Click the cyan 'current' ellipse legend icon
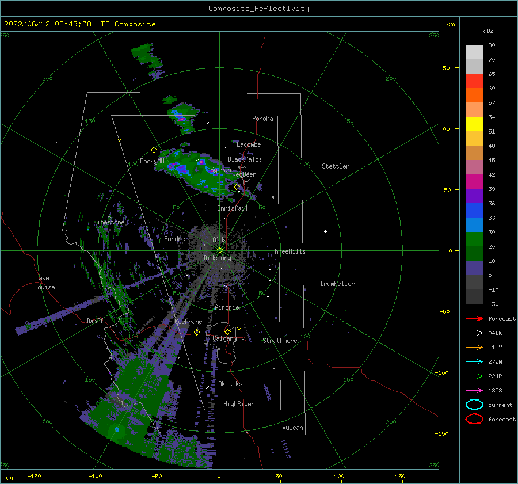This screenshot has width=518, height=484. 474,405
